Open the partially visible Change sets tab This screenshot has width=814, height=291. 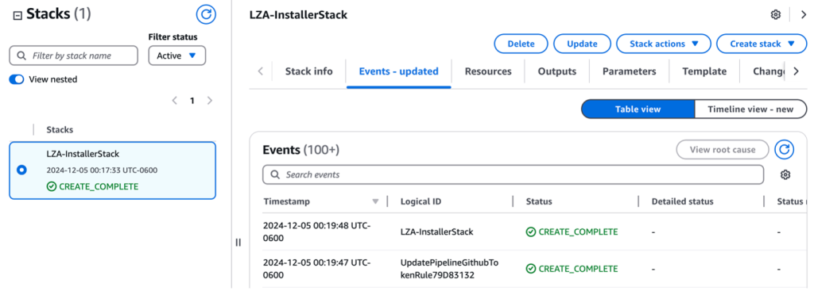[x=769, y=71]
